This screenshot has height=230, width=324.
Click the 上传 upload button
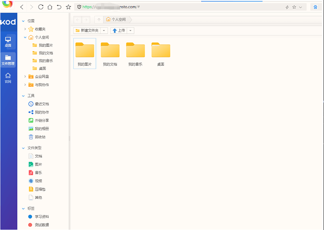(118, 31)
